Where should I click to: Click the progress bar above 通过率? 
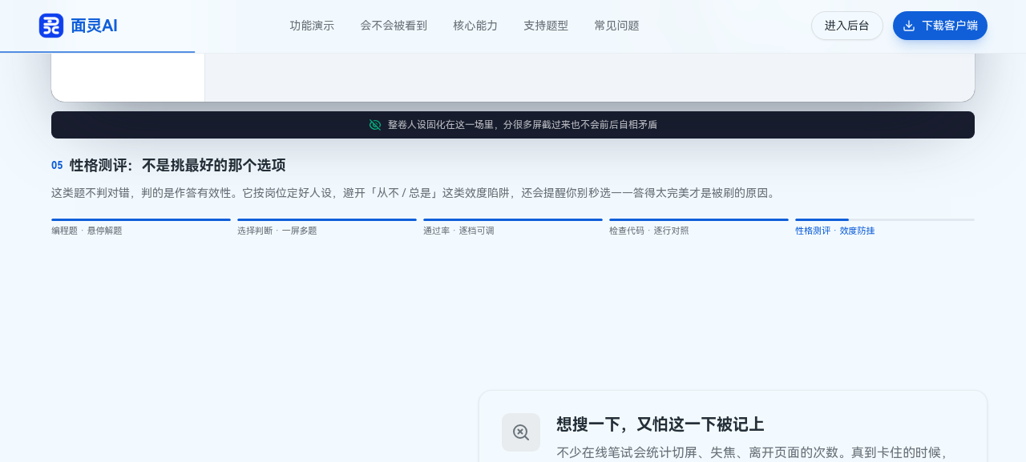513,219
